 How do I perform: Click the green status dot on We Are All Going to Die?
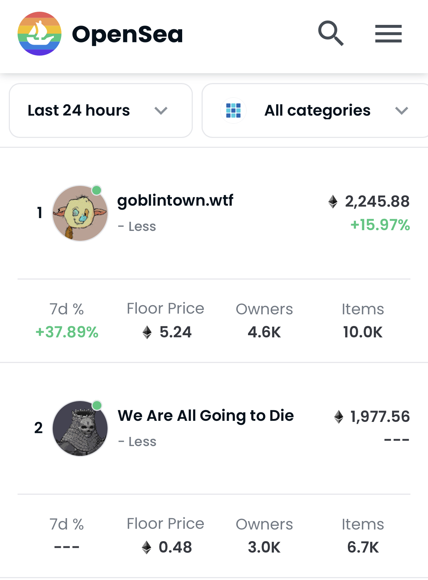tap(97, 405)
